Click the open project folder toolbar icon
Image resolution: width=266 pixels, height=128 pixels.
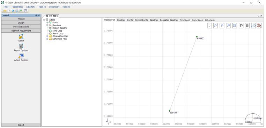point(5,11)
